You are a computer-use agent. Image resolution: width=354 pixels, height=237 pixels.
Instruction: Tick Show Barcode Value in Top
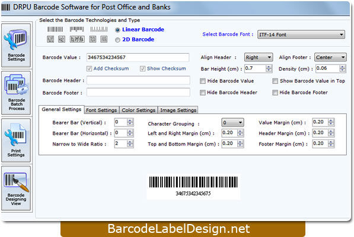[x=275, y=81]
